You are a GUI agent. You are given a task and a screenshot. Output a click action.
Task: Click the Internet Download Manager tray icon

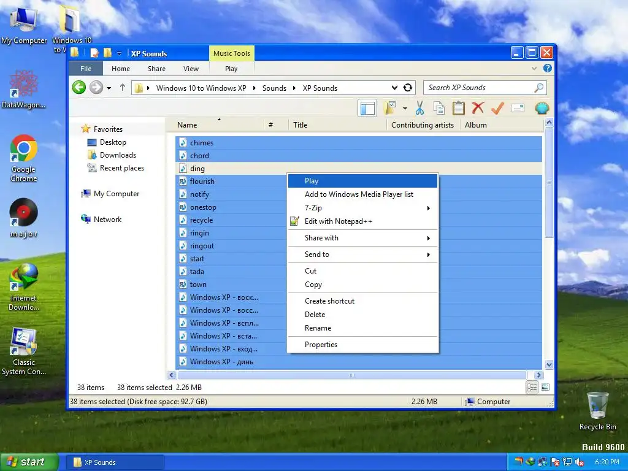[x=530, y=462]
